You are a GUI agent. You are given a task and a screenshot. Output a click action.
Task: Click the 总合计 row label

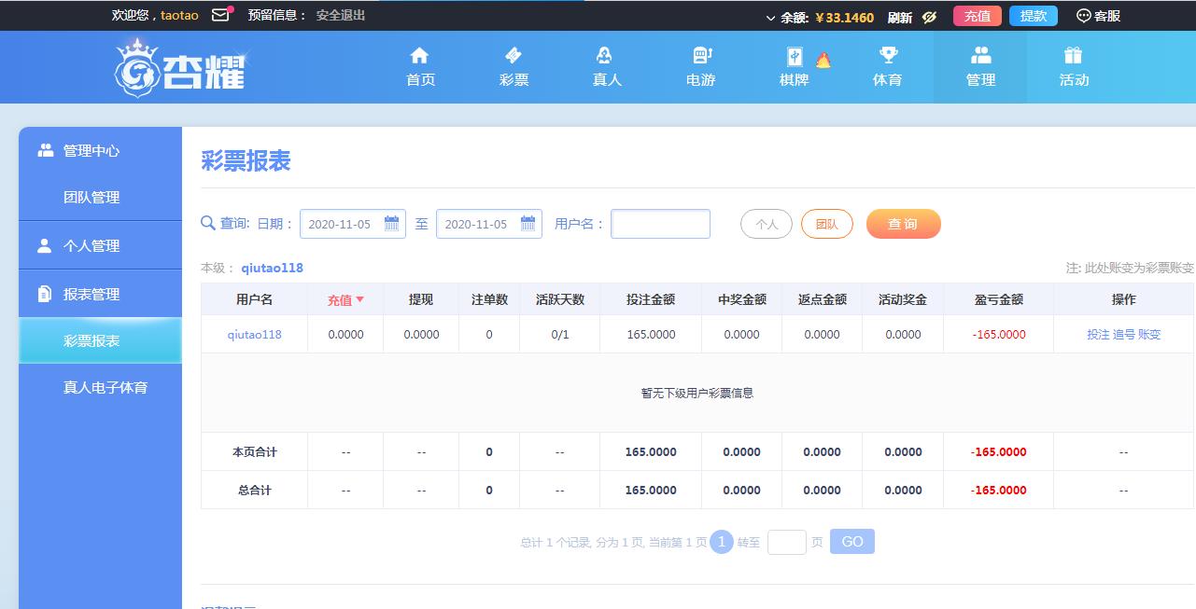click(x=255, y=490)
